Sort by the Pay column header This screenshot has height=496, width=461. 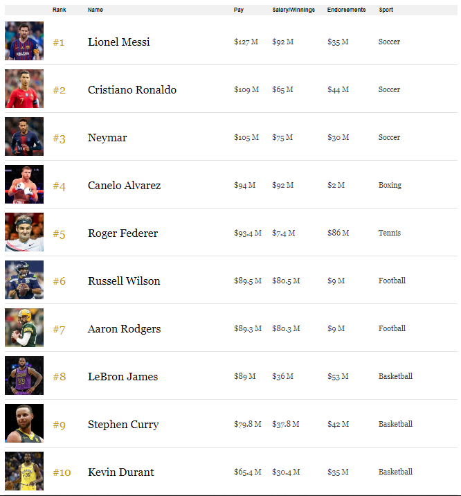point(238,10)
